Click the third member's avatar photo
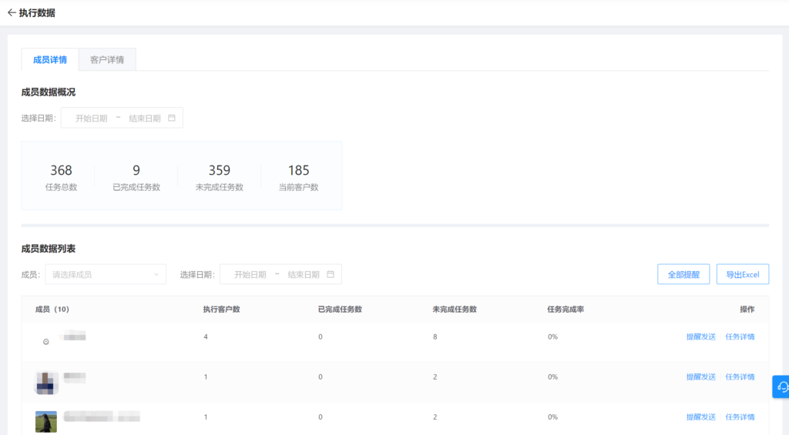 coord(46,421)
